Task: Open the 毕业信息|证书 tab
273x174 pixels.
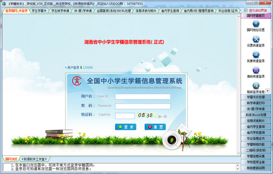Action: [228, 11]
